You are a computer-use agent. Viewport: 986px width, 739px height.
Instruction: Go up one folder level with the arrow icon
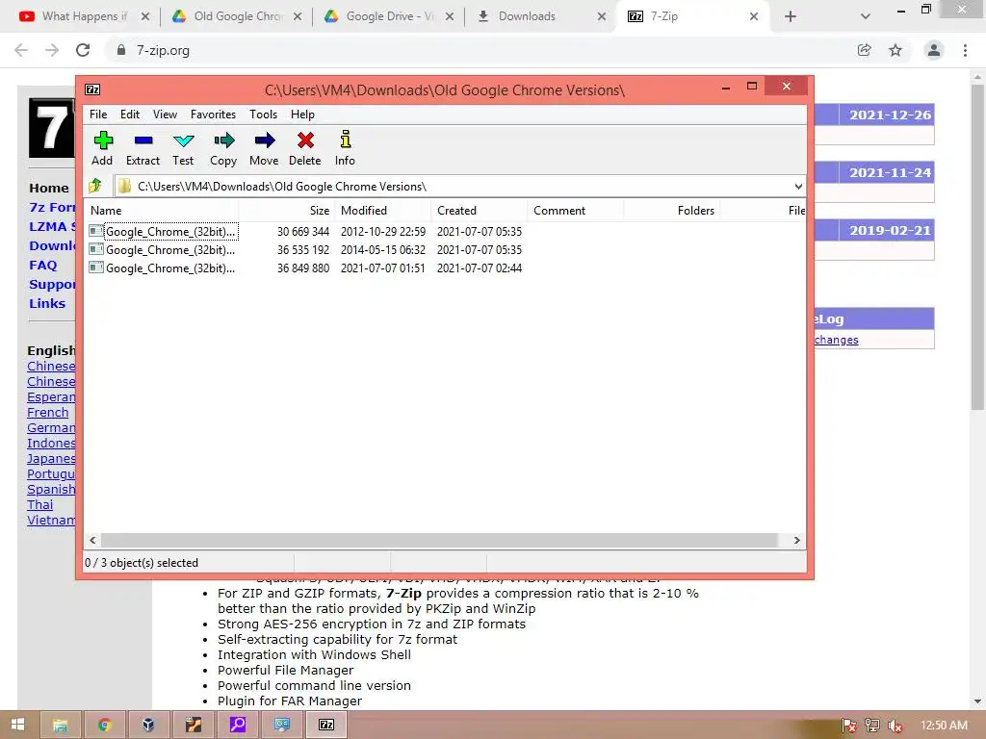pyautogui.click(x=95, y=186)
